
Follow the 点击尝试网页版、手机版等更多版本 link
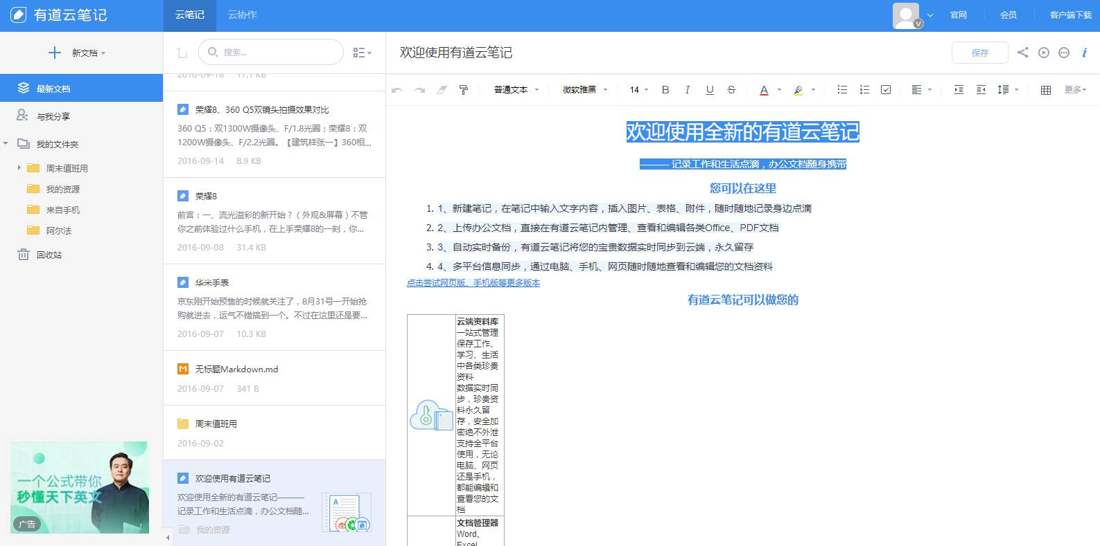point(473,283)
